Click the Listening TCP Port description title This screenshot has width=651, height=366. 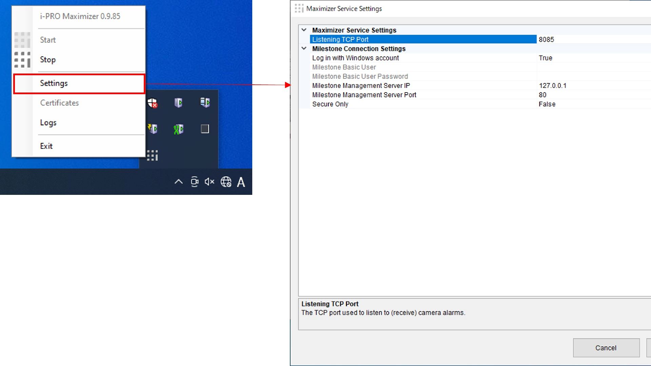click(330, 304)
